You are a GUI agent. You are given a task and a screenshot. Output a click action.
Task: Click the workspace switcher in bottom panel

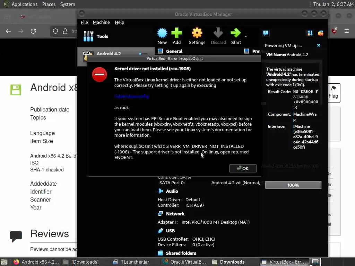point(315,262)
